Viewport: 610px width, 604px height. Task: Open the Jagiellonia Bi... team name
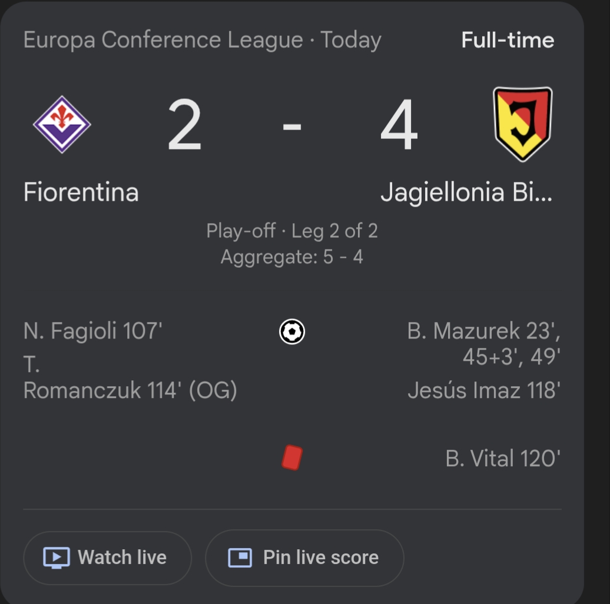(x=466, y=193)
